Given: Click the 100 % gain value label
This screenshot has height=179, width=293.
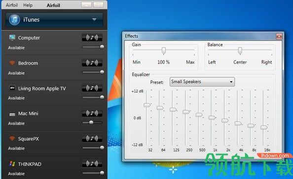Looking at the screenshot, I should coord(163,62).
